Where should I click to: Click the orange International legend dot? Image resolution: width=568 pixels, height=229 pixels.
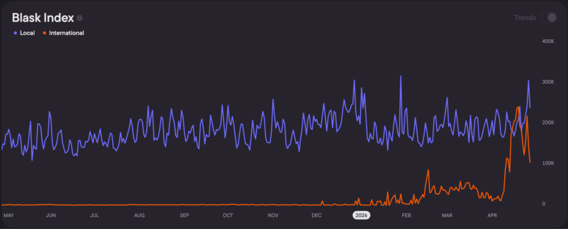pyautogui.click(x=44, y=33)
